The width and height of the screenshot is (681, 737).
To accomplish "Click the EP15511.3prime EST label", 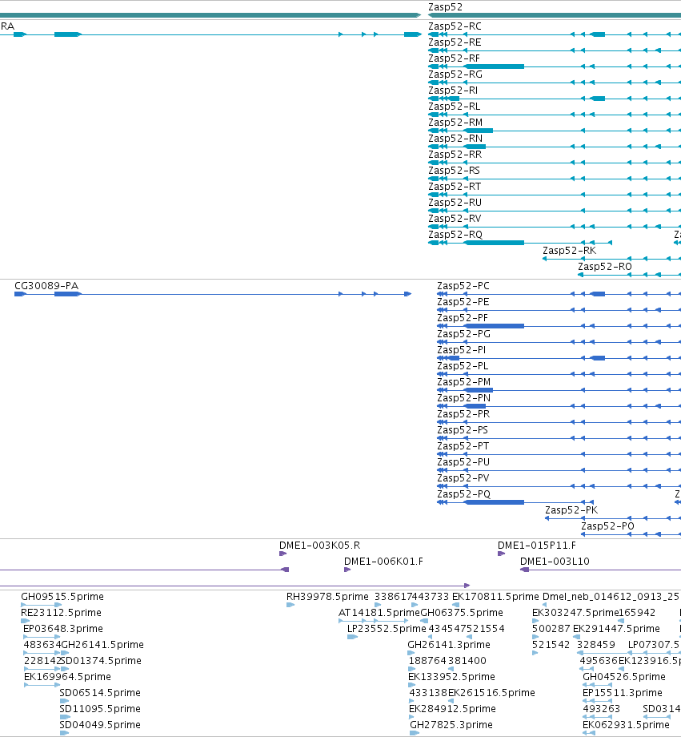I will 623,692.
